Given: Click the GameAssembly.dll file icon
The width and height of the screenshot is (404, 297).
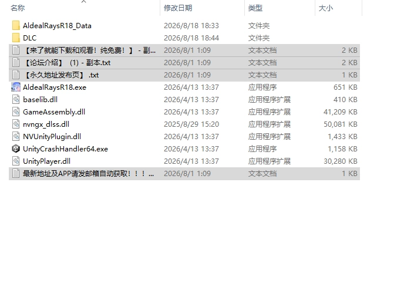Looking at the screenshot, I should point(16,112).
